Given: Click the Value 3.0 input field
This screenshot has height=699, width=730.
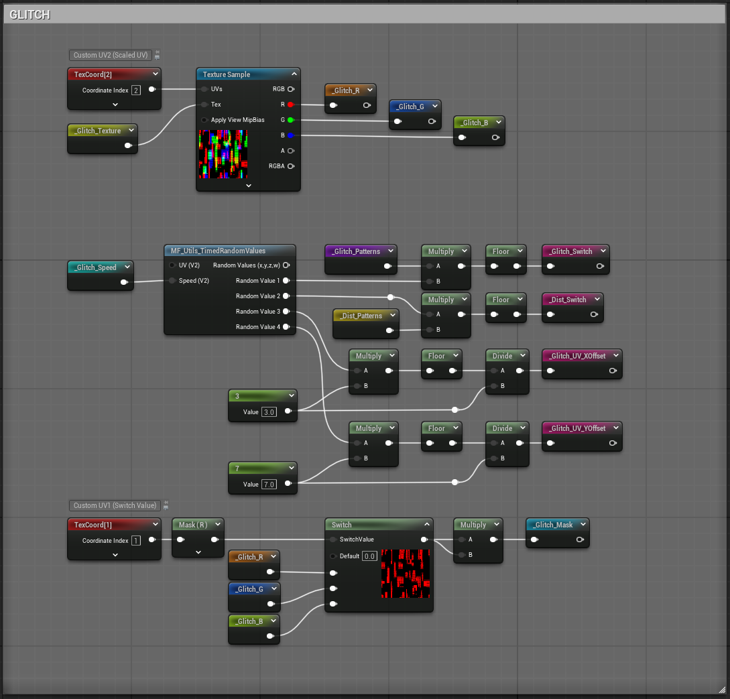Looking at the screenshot, I should [x=269, y=412].
